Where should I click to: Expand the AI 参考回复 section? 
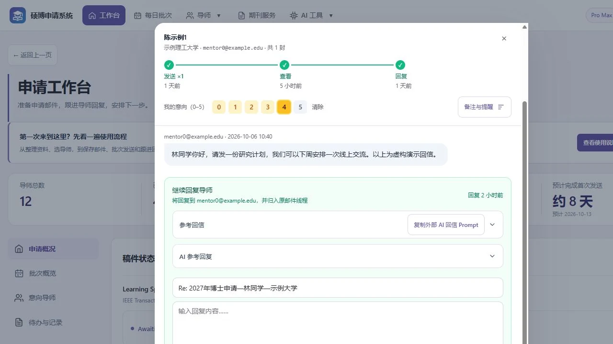[x=338, y=256]
